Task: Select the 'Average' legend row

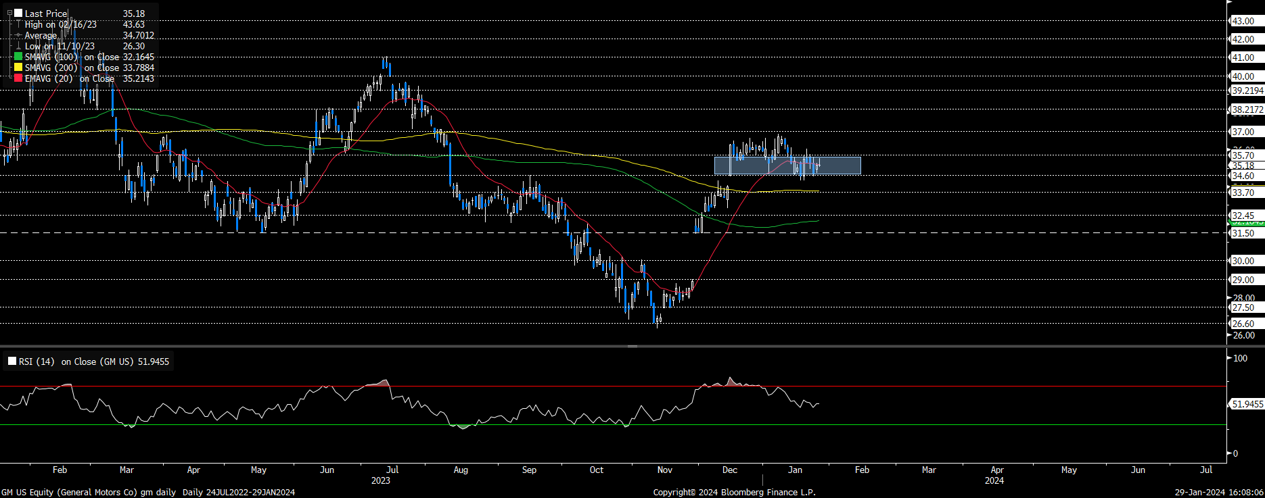Action: pyautogui.click(x=85, y=35)
